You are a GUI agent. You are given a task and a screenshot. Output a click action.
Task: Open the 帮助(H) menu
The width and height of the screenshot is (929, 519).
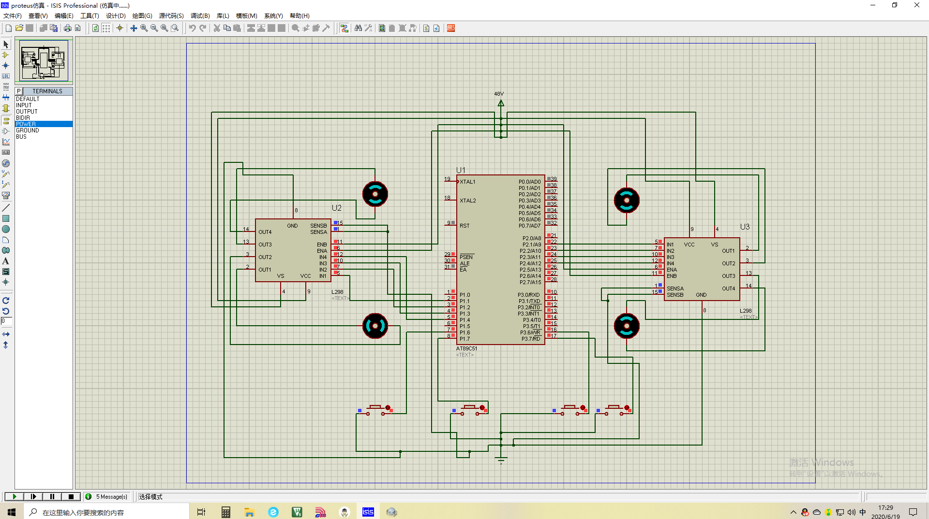(300, 16)
